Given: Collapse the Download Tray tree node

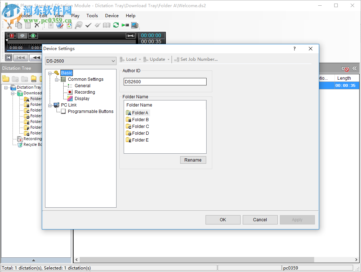Looking at the screenshot, I should click(x=13, y=94).
